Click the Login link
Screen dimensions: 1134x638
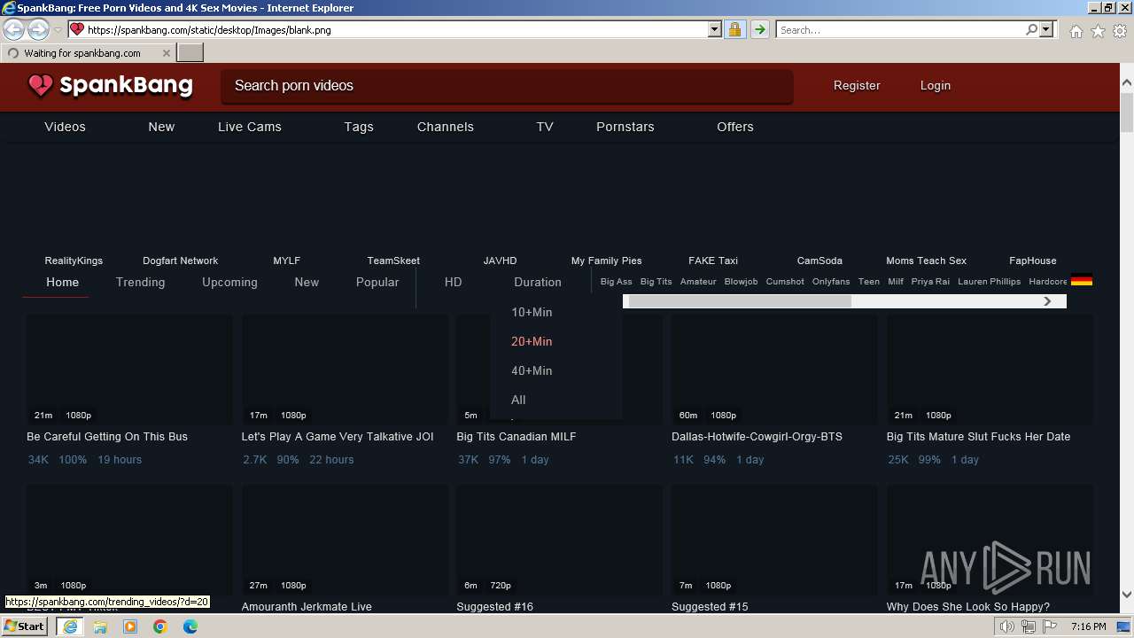pos(936,86)
